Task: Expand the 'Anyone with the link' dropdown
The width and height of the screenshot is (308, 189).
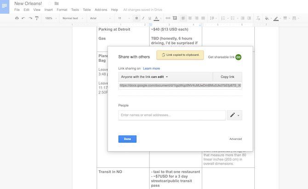Action: click(x=145, y=77)
